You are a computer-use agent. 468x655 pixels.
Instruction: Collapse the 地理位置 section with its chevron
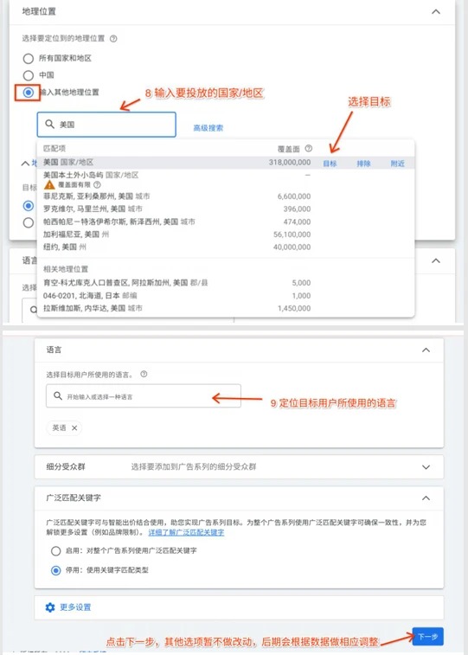[x=435, y=12]
